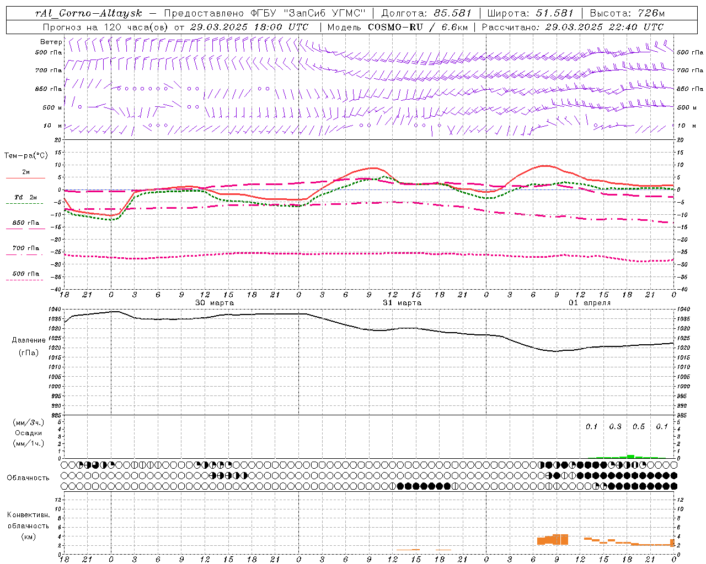Click the (мм/1ч.) precipitation unit label
Image resolution: width=706 pixels, height=564 pixels.
29,443
